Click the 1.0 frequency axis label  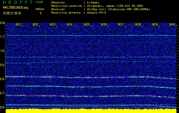(x=2, y=51)
